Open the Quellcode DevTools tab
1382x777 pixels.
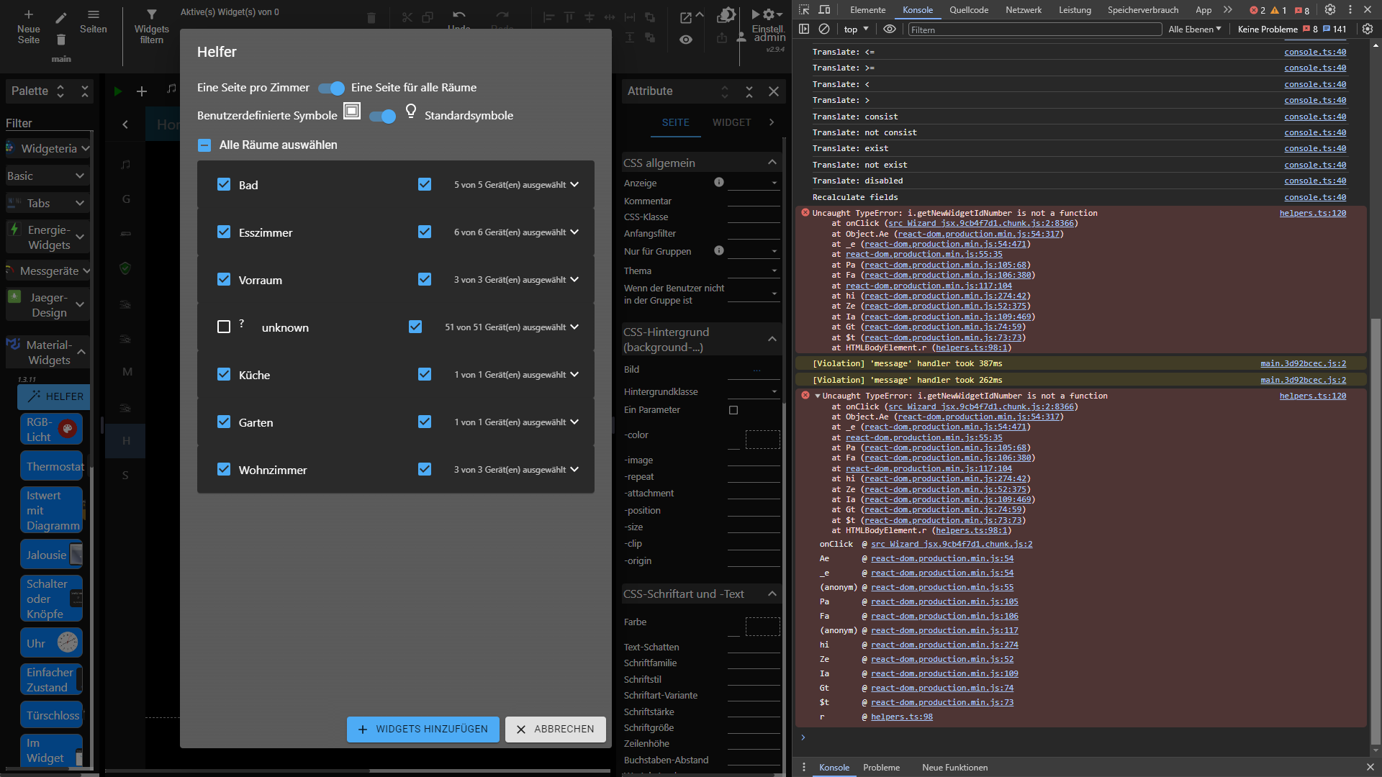coord(969,10)
